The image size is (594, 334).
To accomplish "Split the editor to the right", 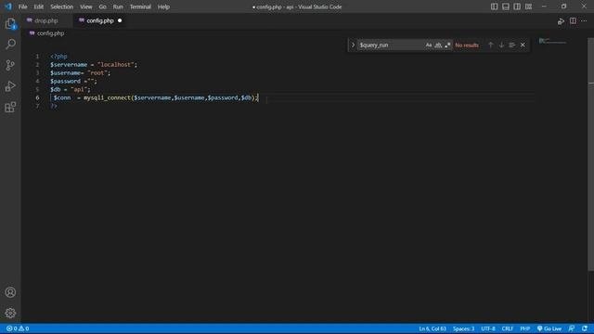I will click(573, 20).
